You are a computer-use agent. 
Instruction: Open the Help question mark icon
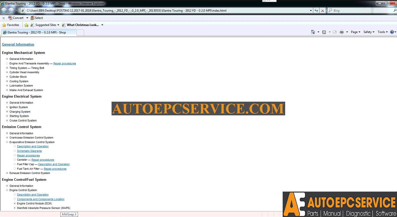[x=392, y=32]
